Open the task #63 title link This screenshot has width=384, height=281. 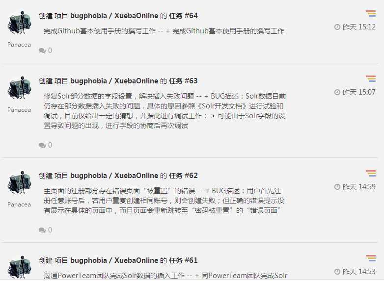(118, 81)
